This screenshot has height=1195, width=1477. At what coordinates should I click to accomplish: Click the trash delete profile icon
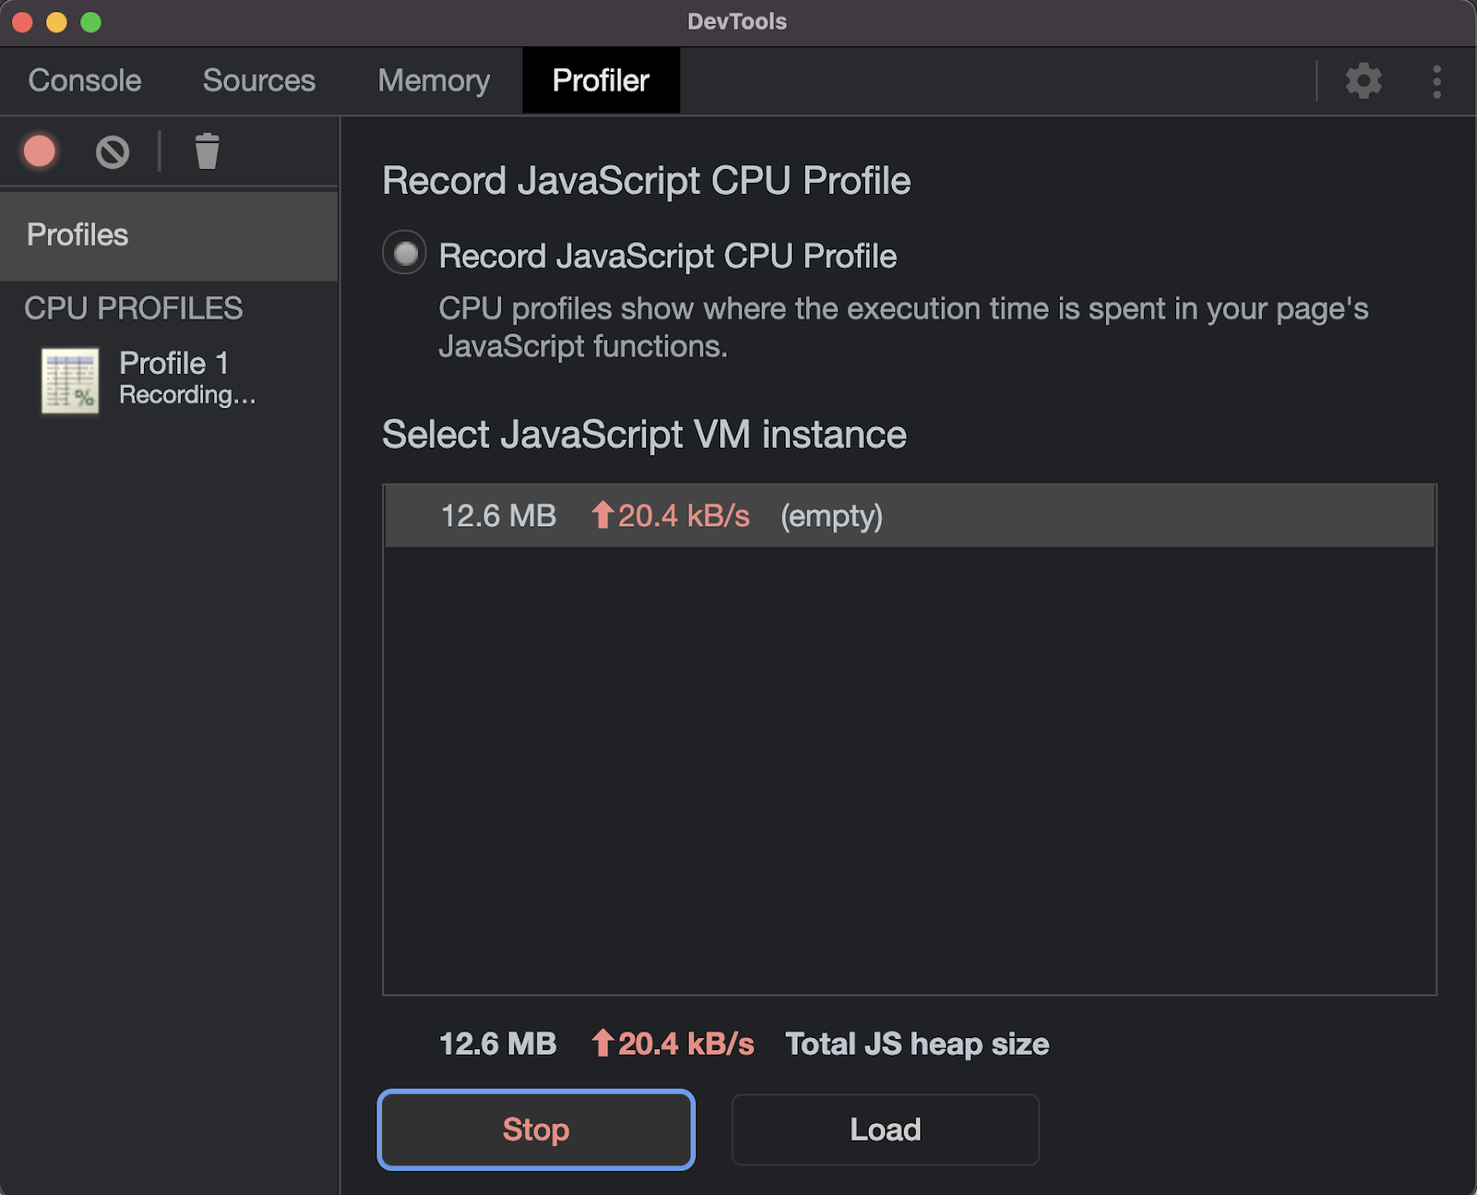[x=207, y=151]
